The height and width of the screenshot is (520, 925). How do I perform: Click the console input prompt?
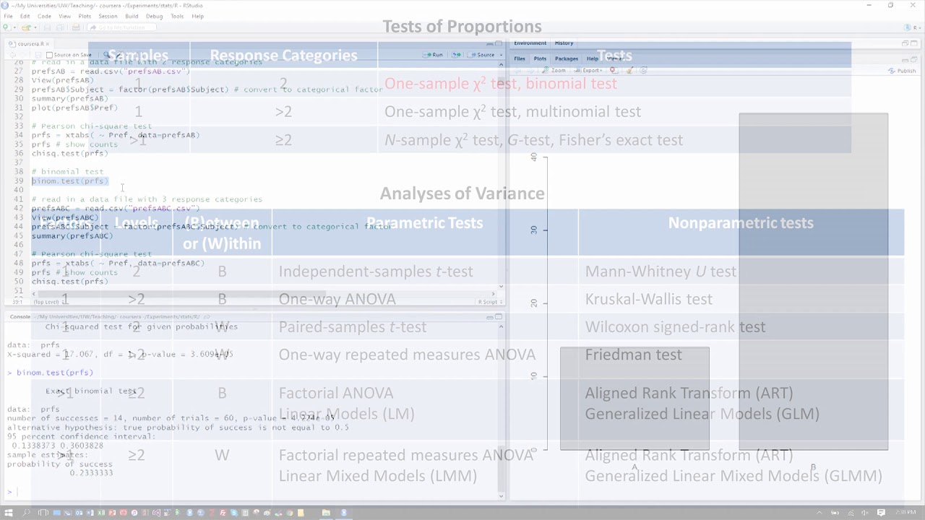tap(10, 492)
